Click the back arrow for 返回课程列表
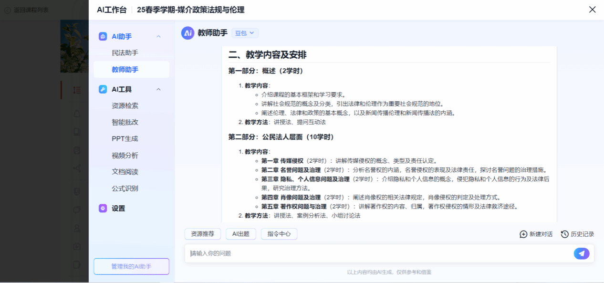Viewport: 604px width, 283px height. coord(8,10)
